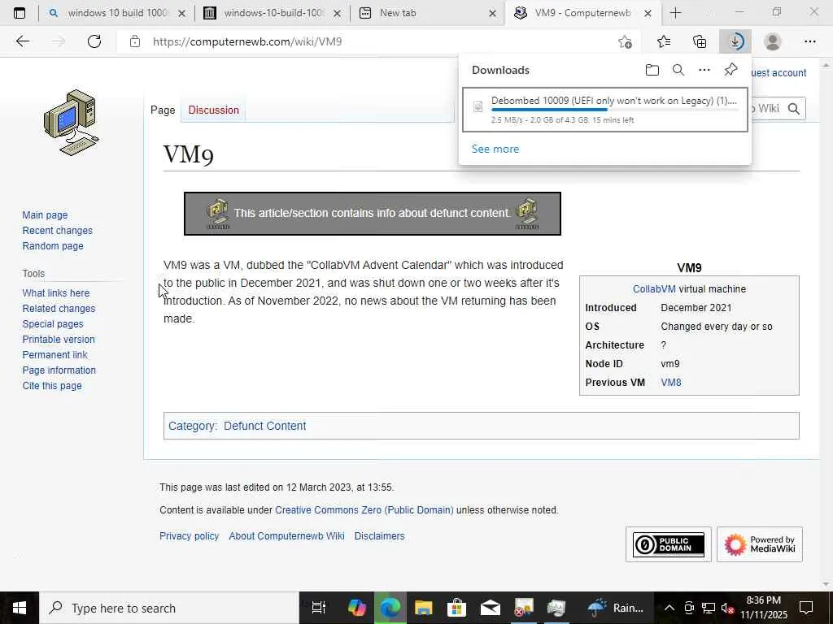This screenshot has height=624, width=833.
Task: Open What links here
Action: 56,292
